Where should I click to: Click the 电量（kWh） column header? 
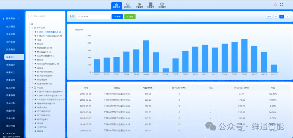(148, 88)
